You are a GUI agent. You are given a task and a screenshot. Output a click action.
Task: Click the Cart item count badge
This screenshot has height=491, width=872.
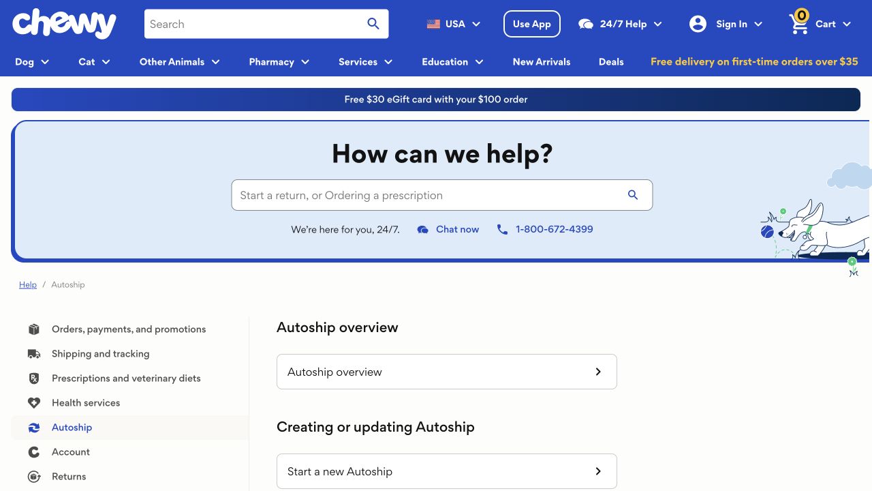pos(802,15)
